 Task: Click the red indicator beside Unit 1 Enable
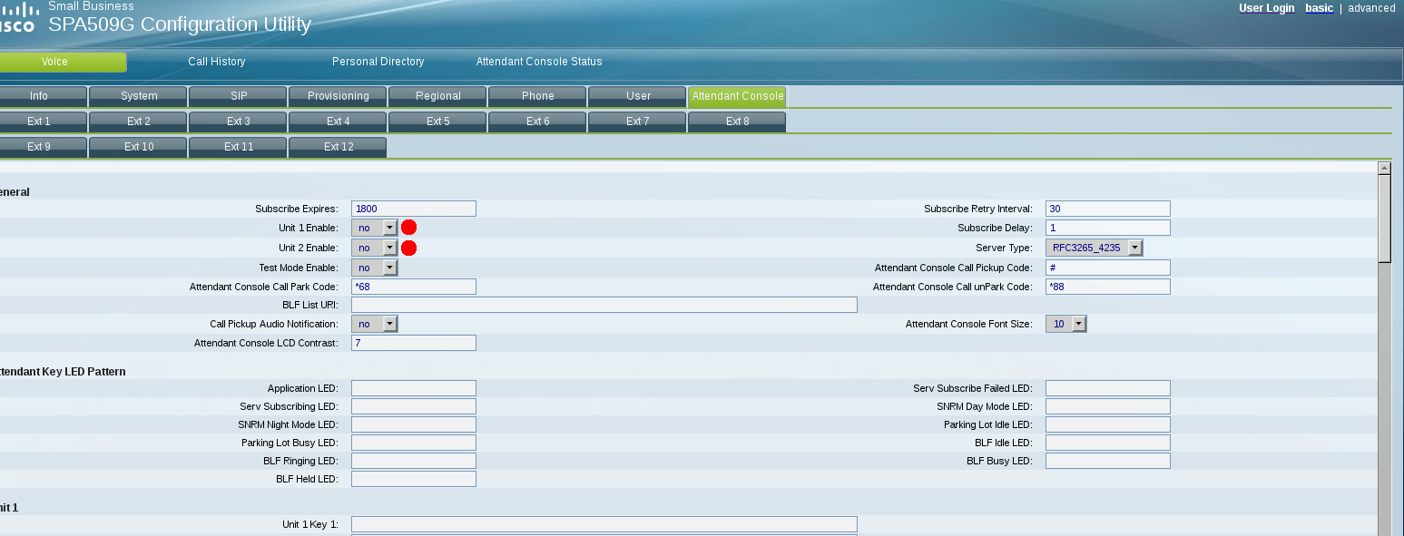click(x=408, y=228)
